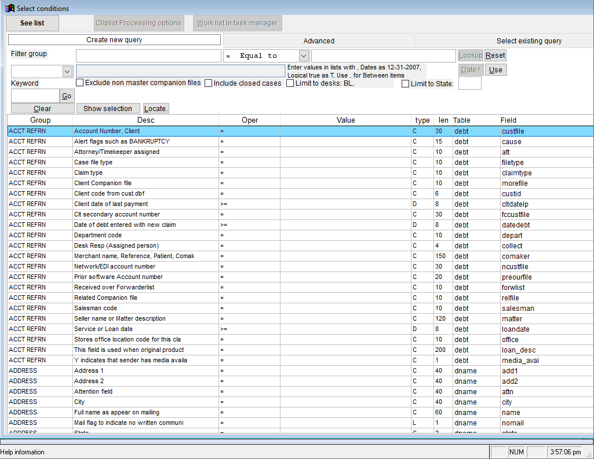
Task: Select Seller name or Matter description row
Action: [300, 318]
